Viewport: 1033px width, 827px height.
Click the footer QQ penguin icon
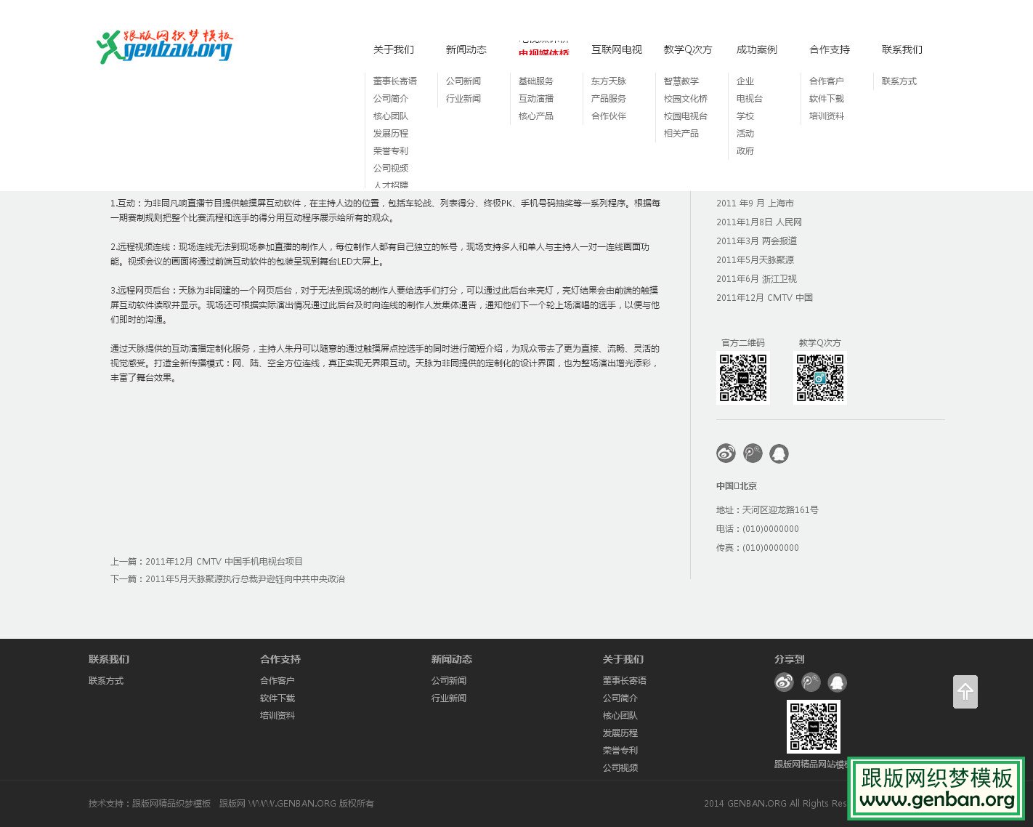[837, 682]
